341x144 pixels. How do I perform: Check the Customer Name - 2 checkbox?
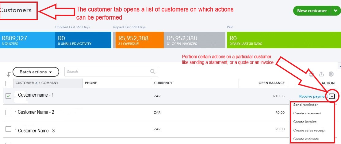click(8, 113)
